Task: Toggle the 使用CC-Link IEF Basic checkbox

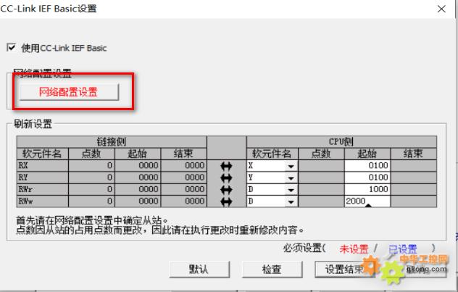Action: pos(11,47)
